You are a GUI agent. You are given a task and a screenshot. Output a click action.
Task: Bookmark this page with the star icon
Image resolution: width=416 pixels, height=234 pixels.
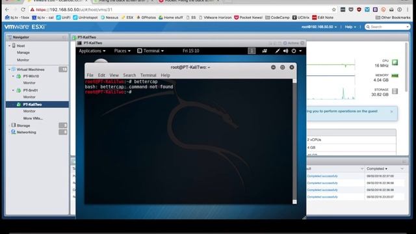[333, 10]
